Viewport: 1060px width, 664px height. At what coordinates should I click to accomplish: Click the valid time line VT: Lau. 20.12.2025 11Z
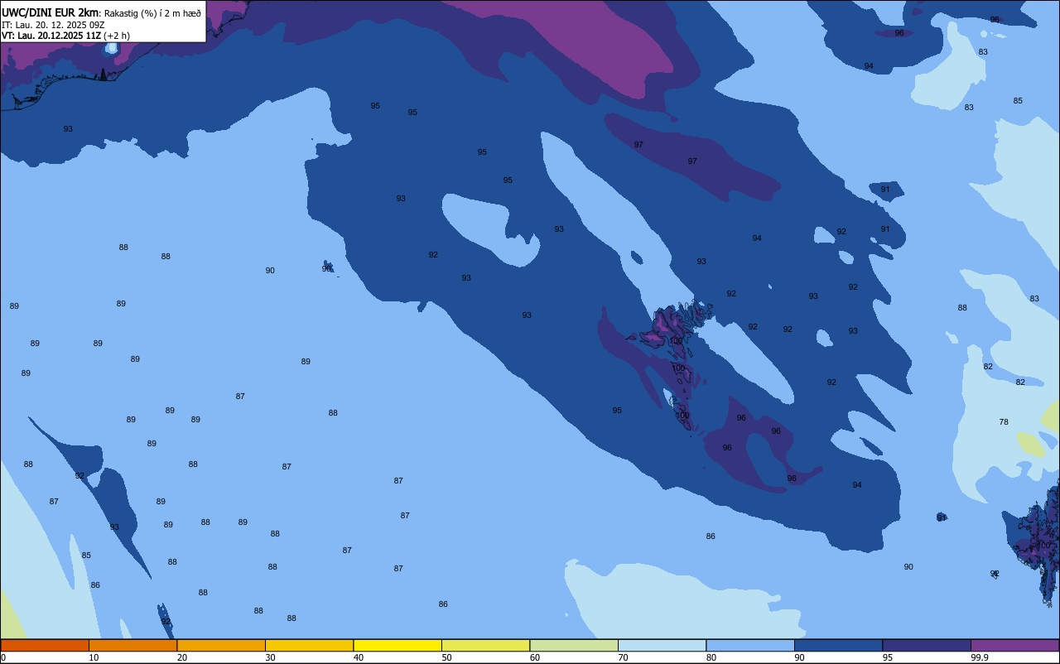click(x=51, y=36)
